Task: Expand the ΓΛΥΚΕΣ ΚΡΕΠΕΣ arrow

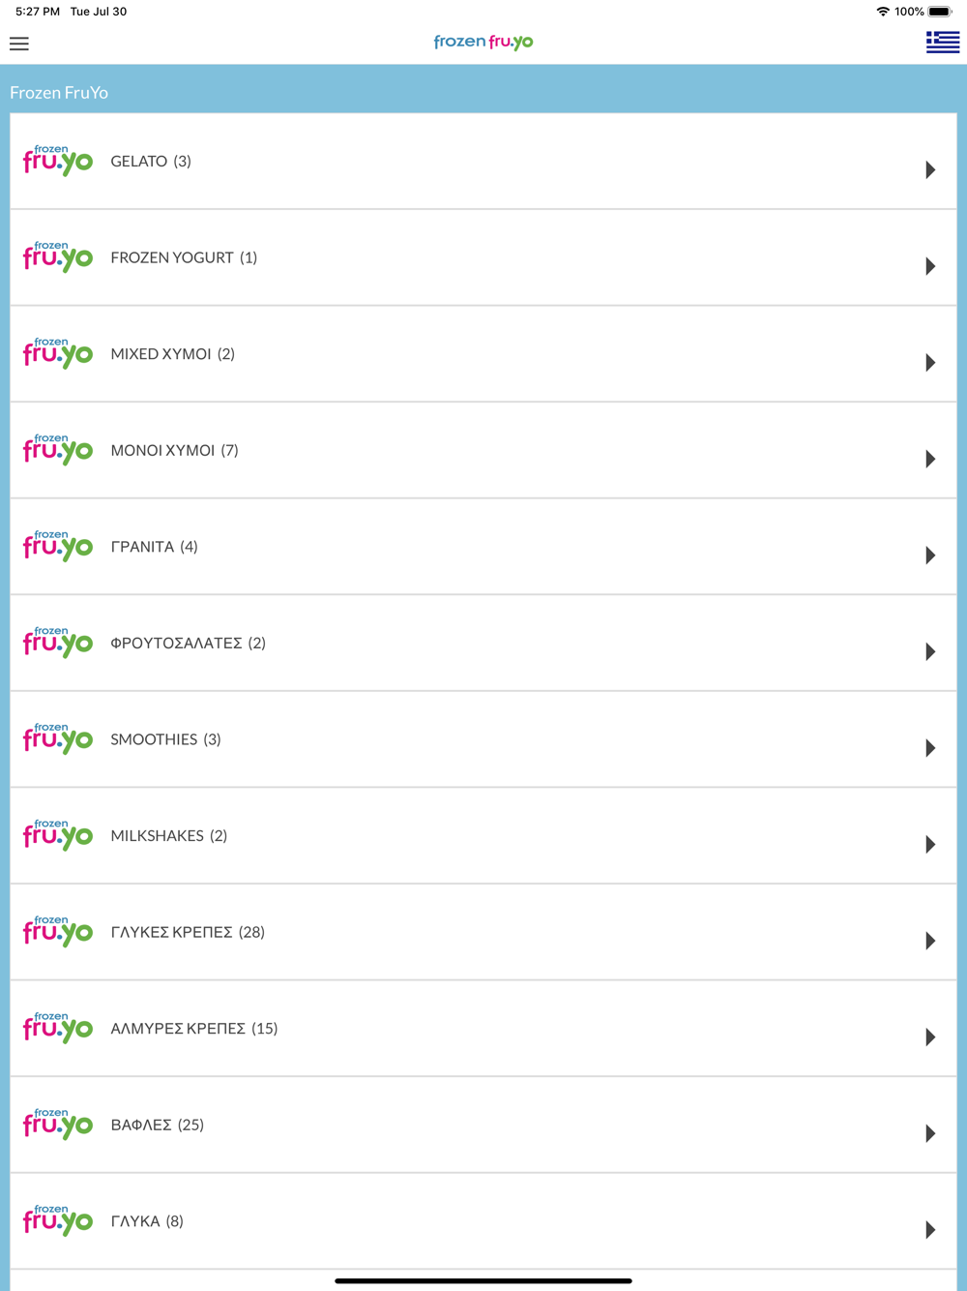Action: 930,941
